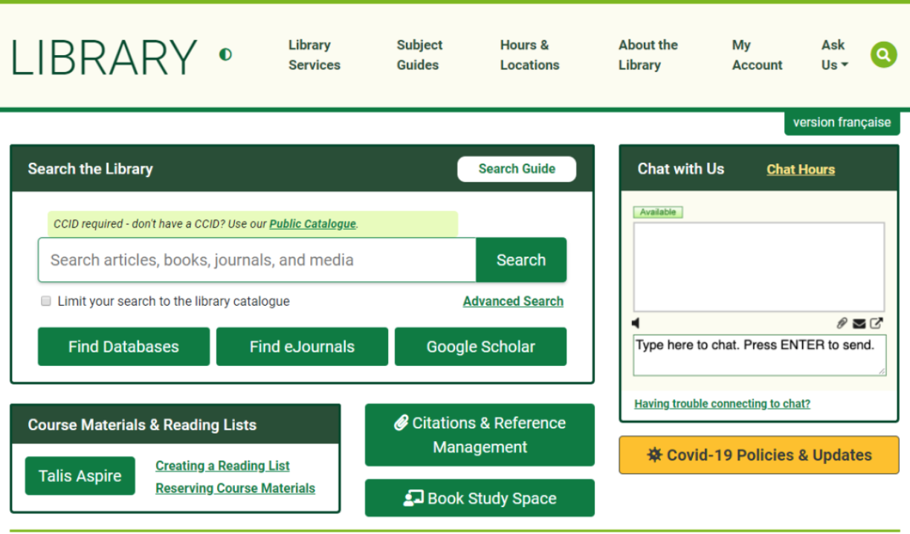Expand the Ask Us dropdown menu
Image resolution: width=910 pixels, height=534 pixels.
coord(834,55)
